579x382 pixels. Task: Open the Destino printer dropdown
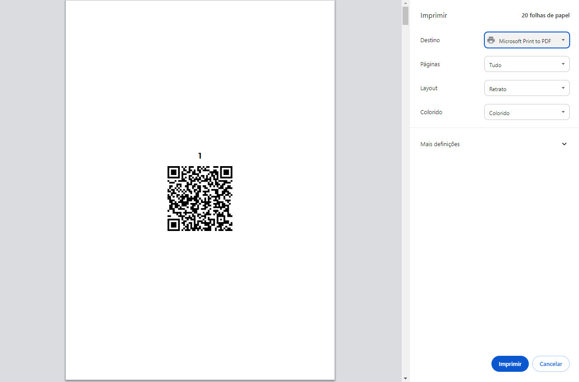(527, 40)
